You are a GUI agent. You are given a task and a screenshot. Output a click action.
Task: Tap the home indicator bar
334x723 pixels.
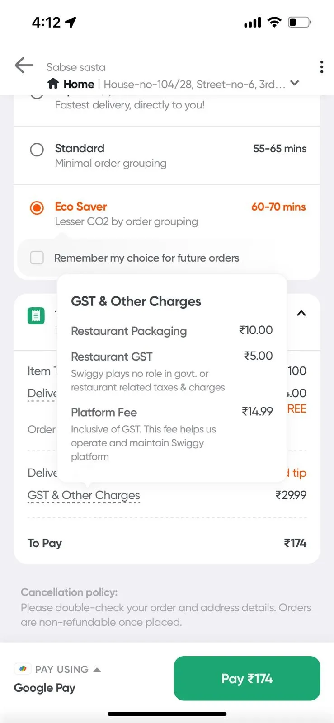coord(167,714)
